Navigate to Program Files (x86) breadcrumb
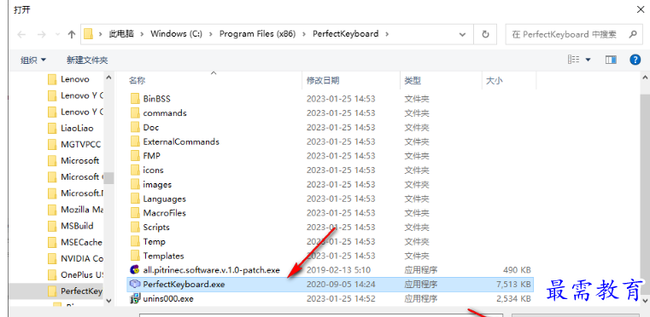This screenshot has height=317, width=650. coord(257,34)
